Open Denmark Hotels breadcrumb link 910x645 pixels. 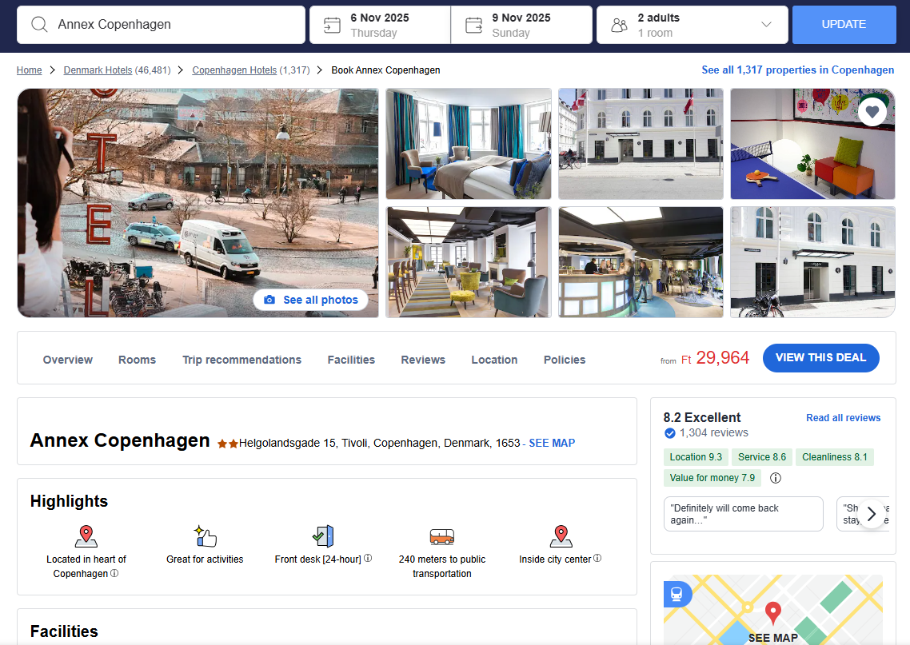[x=98, y=70]
